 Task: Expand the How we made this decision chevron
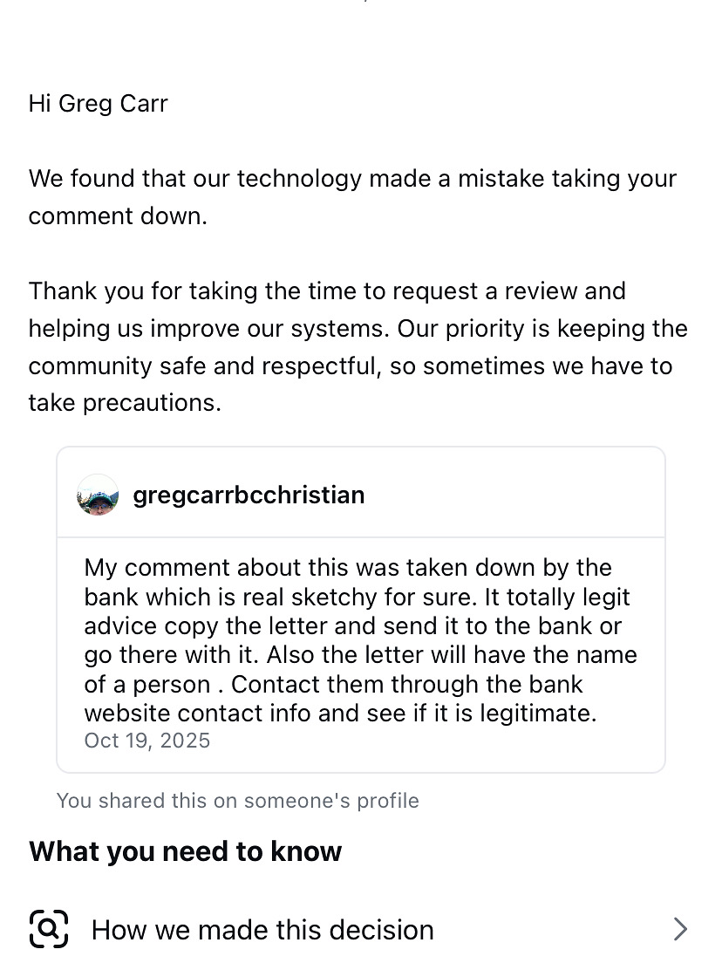pyautogui.click(x=681, y=929)
